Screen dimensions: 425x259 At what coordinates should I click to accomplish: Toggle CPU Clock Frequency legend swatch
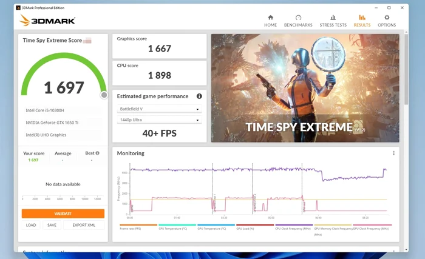pos(294,225)
